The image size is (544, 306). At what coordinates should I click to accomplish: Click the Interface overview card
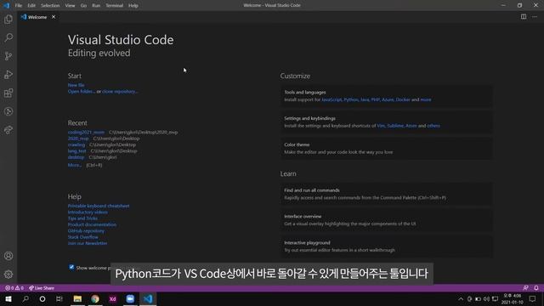coord(386,220)
